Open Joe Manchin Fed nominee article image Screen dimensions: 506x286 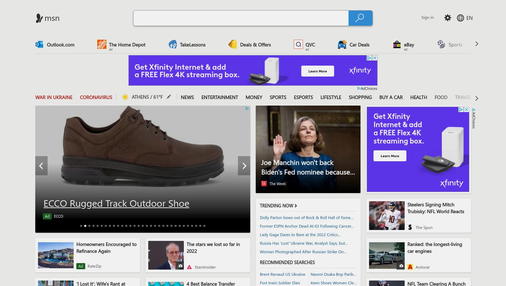tap(308, 149)
